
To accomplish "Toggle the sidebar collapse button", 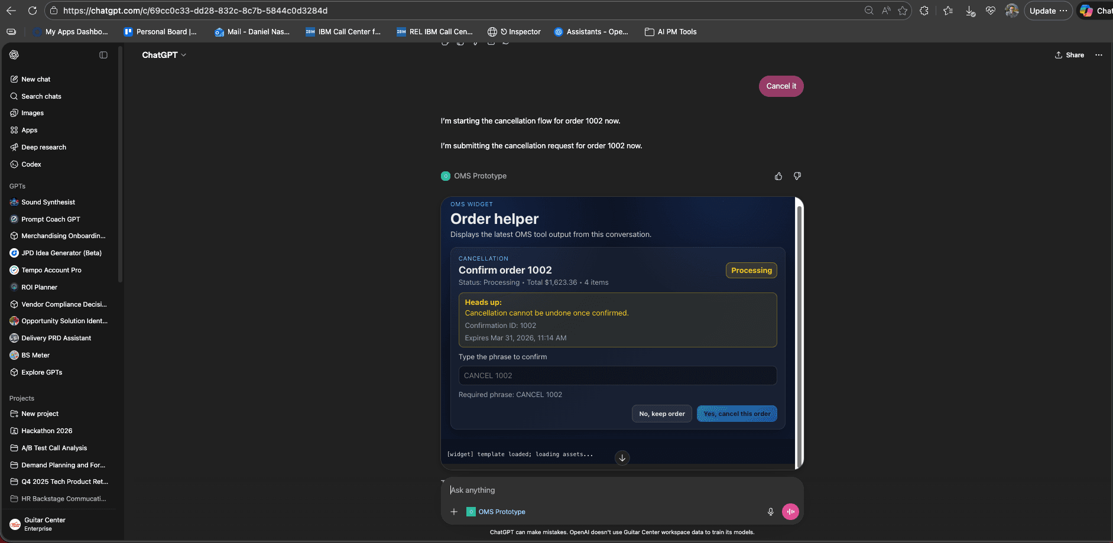I will pyautogui.click(x=103, y=55).
